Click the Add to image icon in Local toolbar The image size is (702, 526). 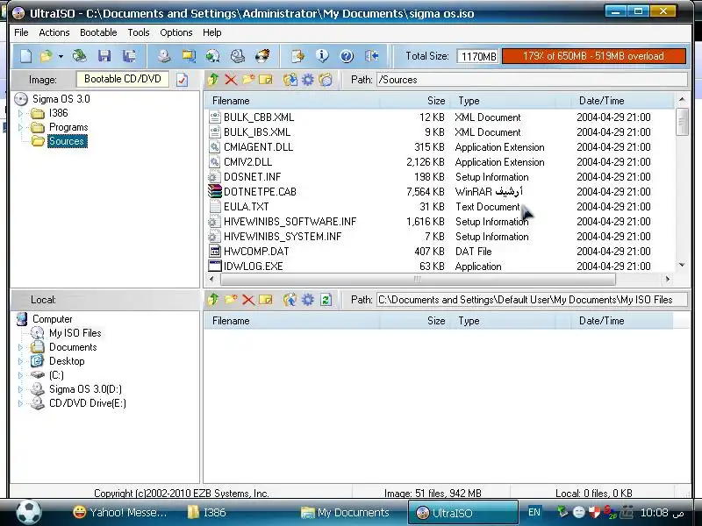pos(290,299)
